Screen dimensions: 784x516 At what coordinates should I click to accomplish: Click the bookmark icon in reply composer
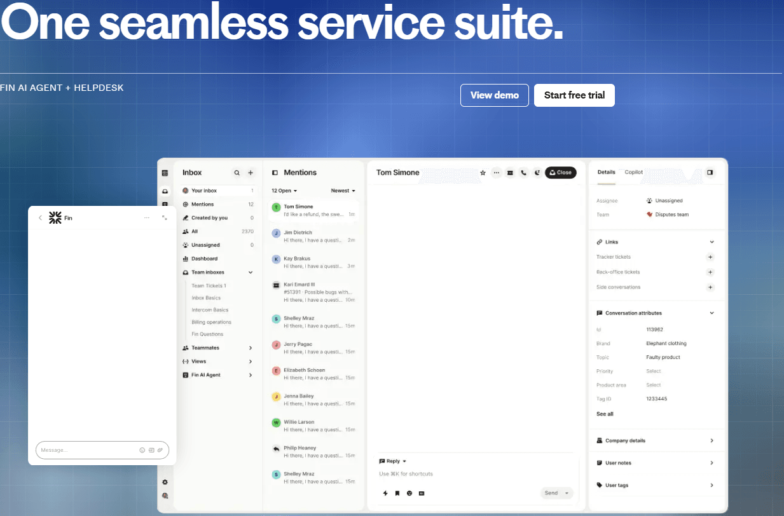pos(397,493)
